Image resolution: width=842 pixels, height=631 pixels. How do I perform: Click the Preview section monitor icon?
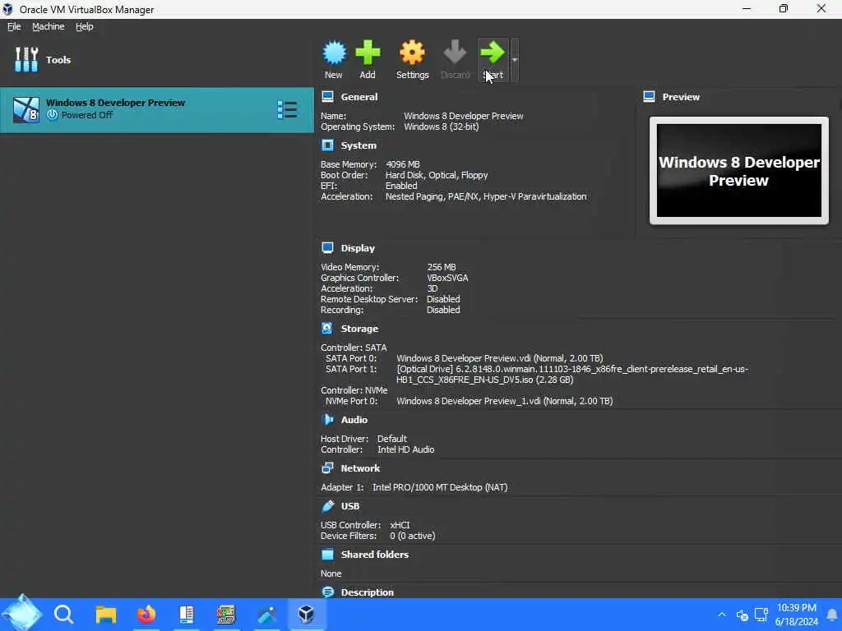pos(650,97)
